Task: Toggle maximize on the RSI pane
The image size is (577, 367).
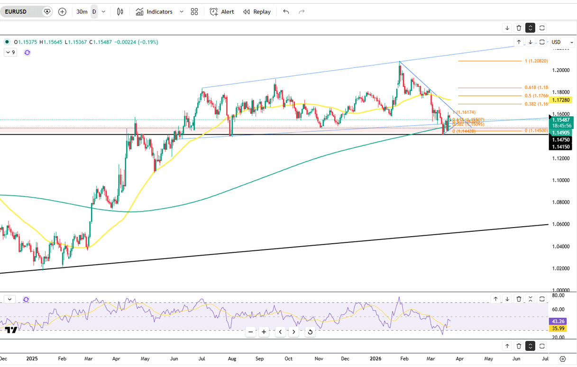Action: point(542,299)
